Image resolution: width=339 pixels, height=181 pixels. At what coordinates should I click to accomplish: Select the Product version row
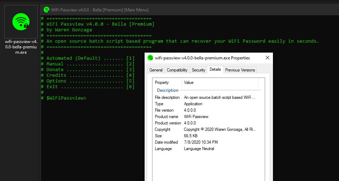point(205,123)
